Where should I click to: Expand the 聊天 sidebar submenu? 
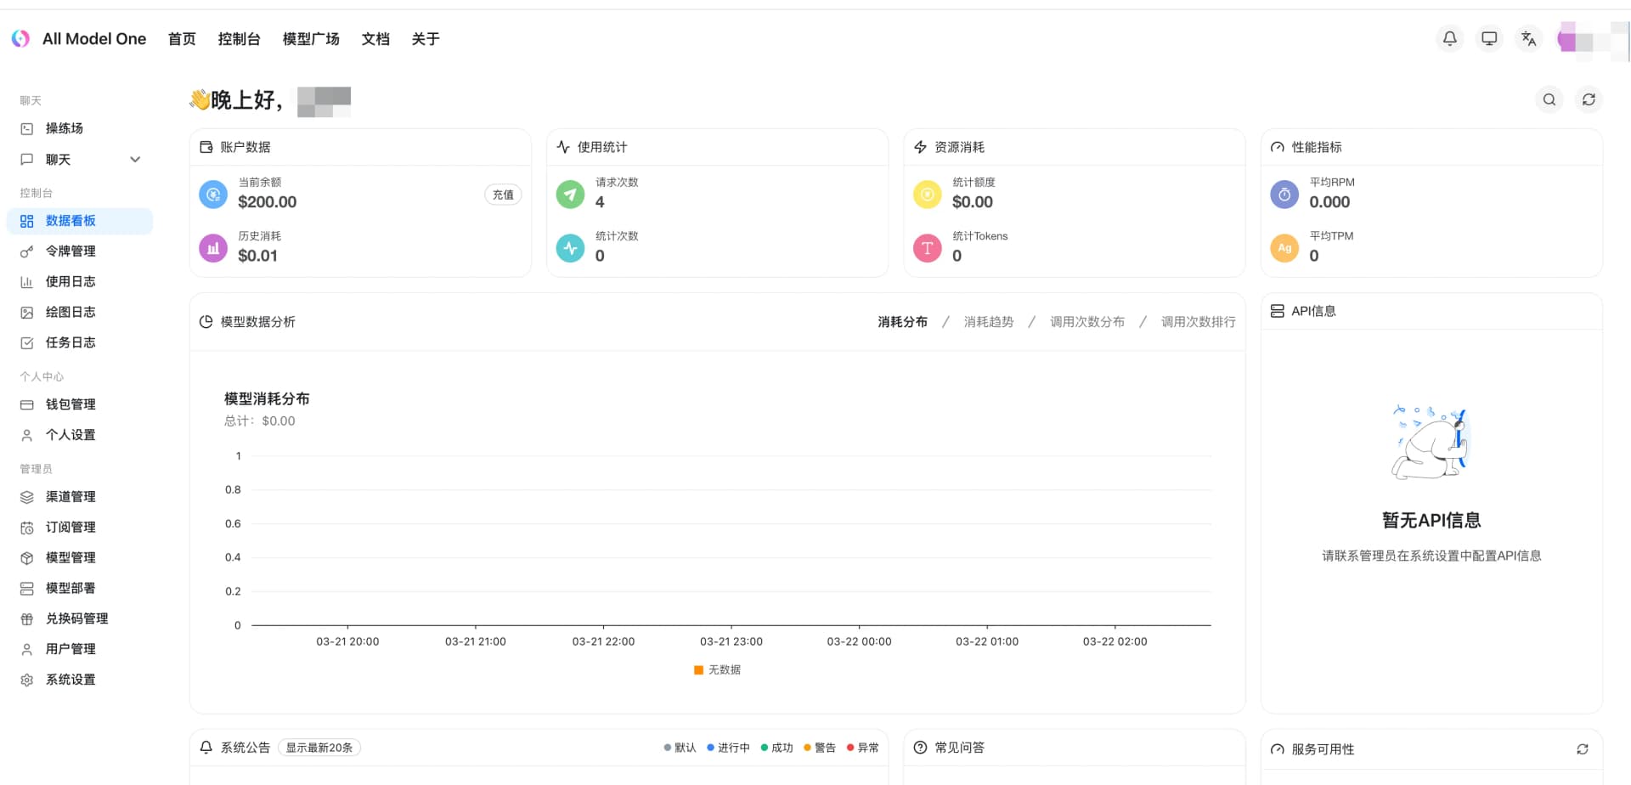coord(135,160)
